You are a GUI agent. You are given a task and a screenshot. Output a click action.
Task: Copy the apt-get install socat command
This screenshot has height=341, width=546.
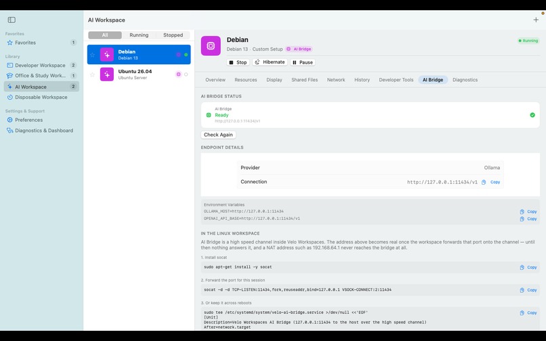point(532,267)
